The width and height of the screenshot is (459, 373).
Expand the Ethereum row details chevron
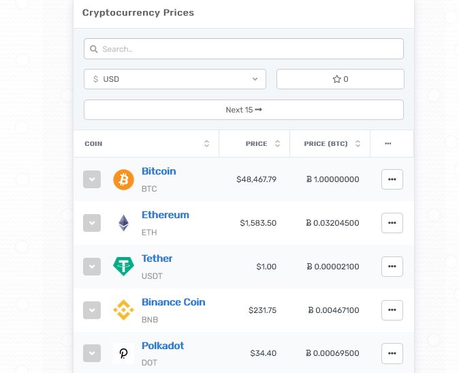click(x=92, y=223)
